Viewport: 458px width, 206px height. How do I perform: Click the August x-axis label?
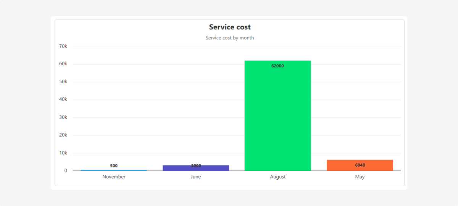pos(277,177)
